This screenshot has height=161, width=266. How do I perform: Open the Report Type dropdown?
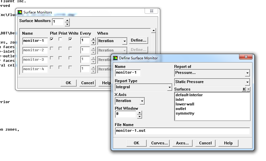tap(170, 87)
